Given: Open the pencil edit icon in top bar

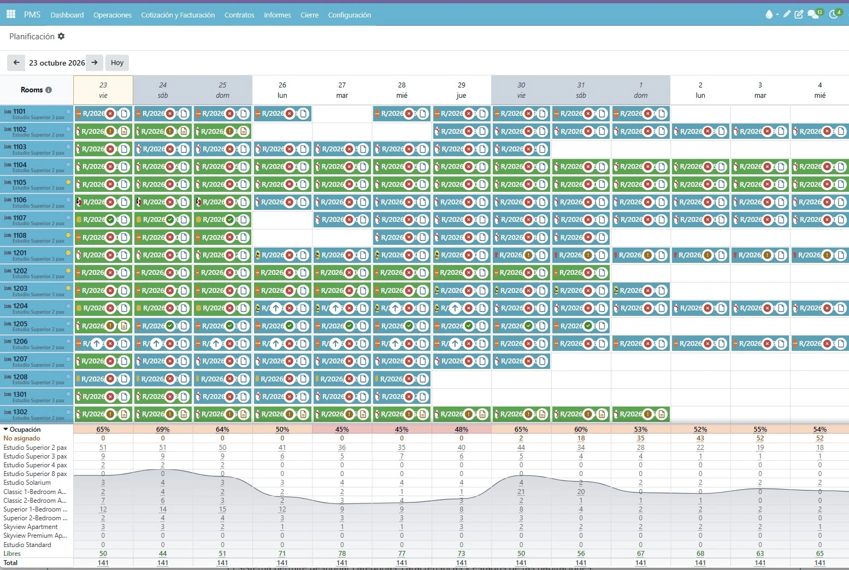Looking at the screenshot, I should pyautogui.click(x=787, y=14).
